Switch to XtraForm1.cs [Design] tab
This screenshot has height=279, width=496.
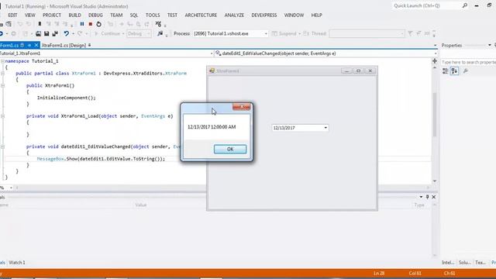[x=64, y=45]
